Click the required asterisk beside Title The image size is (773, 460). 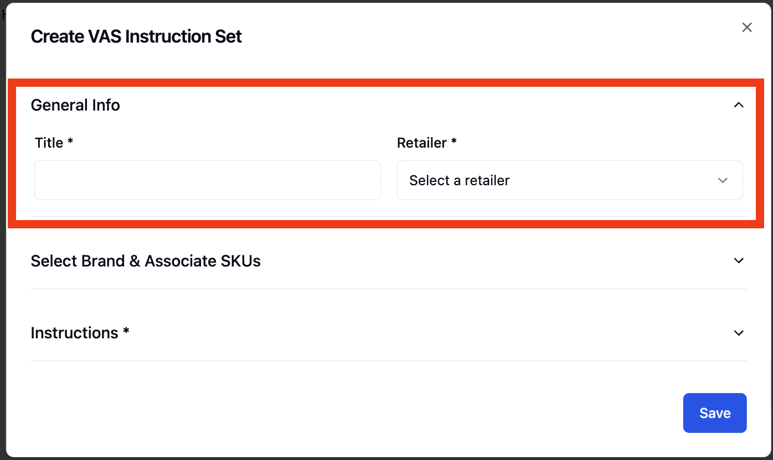pos(70,142)
